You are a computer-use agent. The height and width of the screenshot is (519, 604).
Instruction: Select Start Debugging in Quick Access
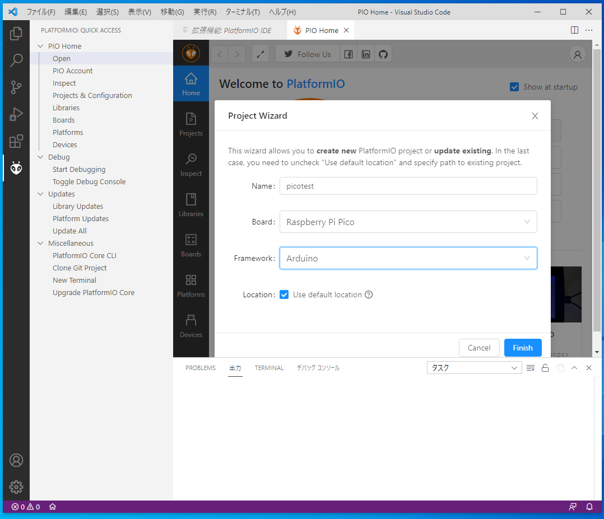79,170
